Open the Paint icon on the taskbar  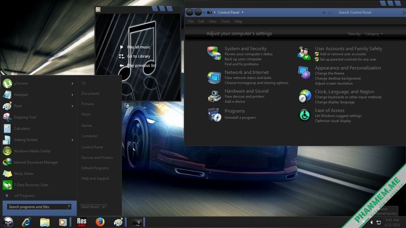(118, 222)
